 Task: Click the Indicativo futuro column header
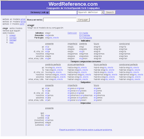click(x=96, y=44)
